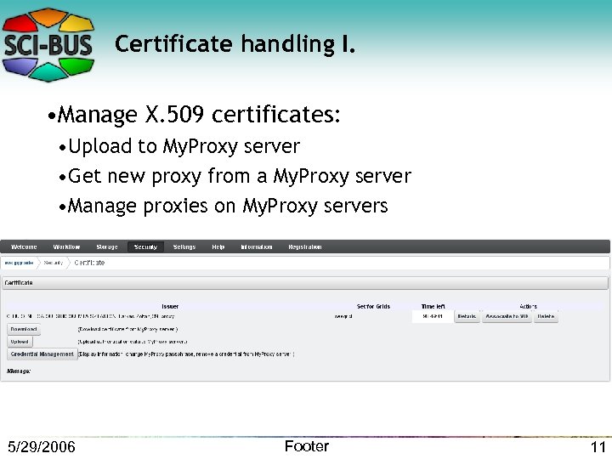Open the Workflow menu item

point(66,246)
